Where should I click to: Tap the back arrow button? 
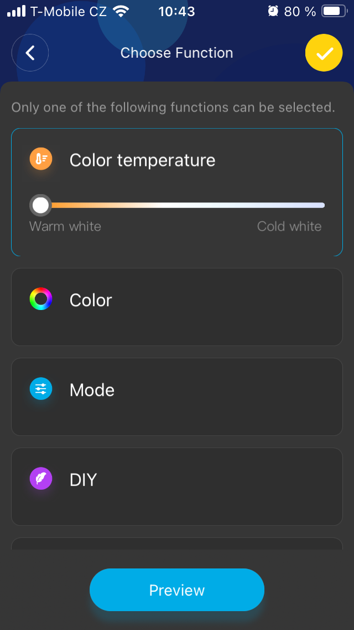coord(30,53)
